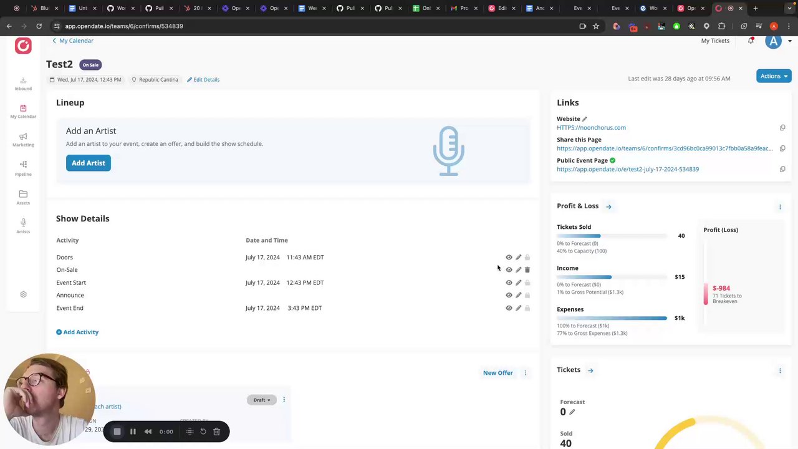Screen dimensions: 798x449
Task: Open settings gear in sidebar
Action: (x=23, y=294)
